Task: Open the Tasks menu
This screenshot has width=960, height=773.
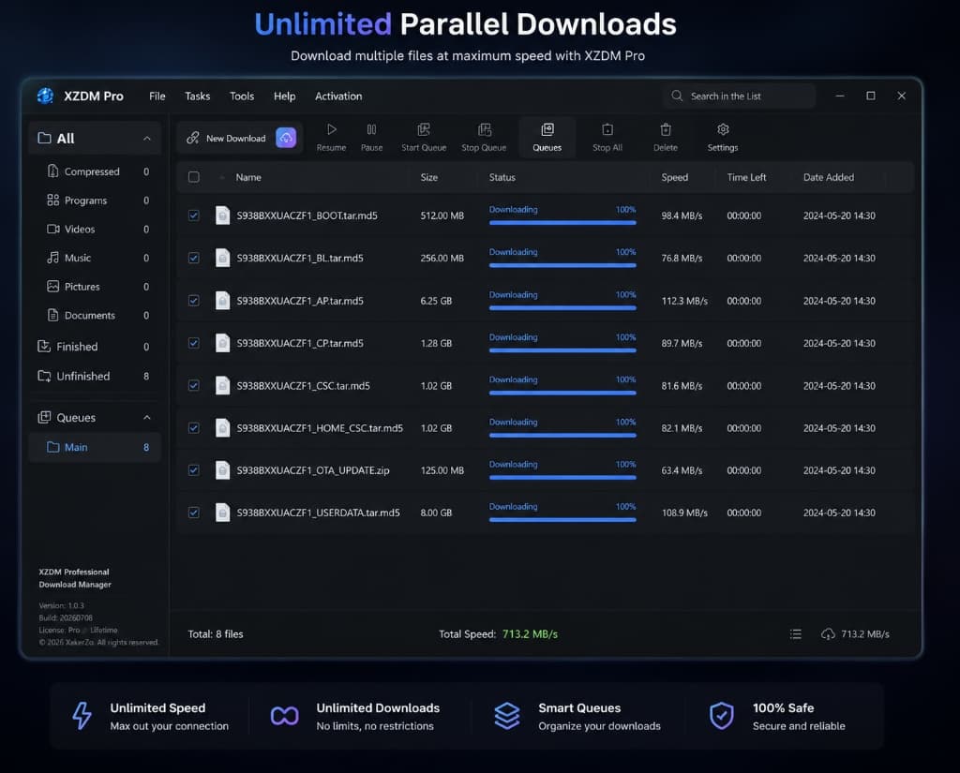Action: tap(197, 97)
